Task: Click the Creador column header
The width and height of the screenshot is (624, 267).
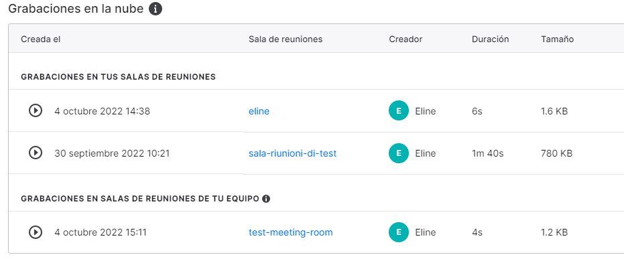Action: [405, 39]
